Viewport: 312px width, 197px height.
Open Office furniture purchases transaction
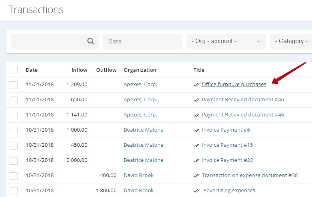(234, 85)
